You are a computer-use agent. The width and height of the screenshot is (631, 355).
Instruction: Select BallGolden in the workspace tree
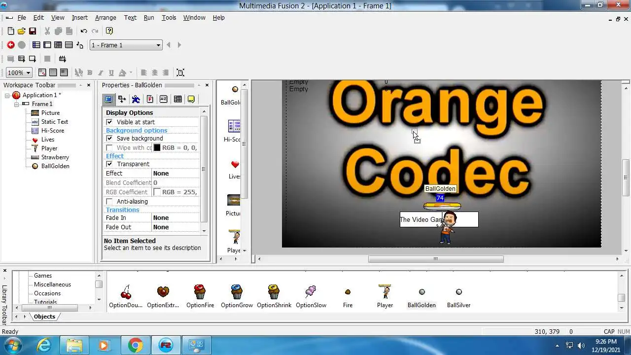pyautogui.click(x=55, y=166)
